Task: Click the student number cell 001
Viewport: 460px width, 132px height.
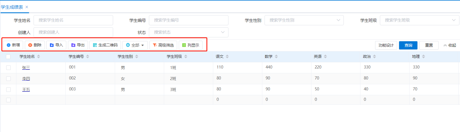Action: (72, 67)
